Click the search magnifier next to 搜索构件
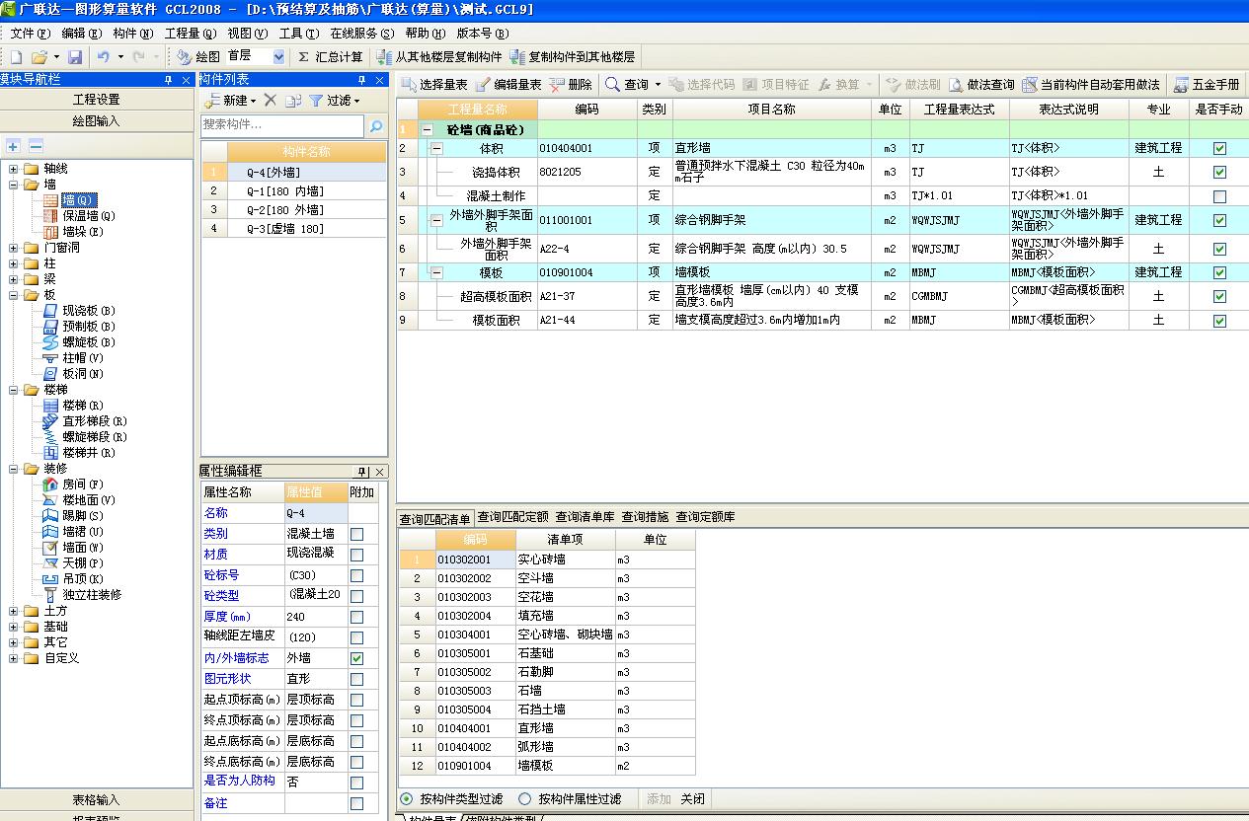 (376, 126)
